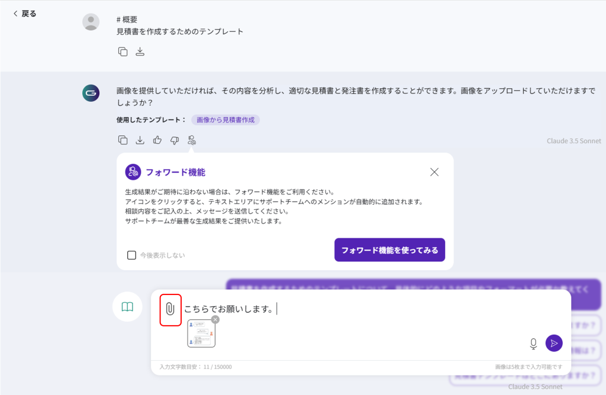
Task: Click the paperclip attach file icon
Action: (x=170, y=309)
